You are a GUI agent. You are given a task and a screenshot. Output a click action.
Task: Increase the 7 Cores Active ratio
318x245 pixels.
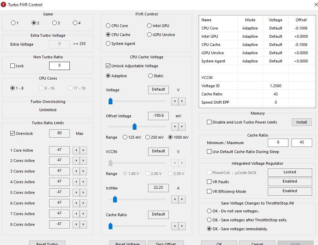(x=83, y=214)
